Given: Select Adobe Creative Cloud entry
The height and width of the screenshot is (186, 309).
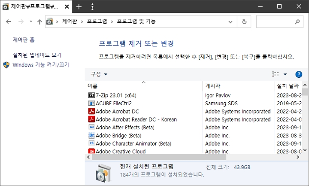Looking at the screenshot, I should (x=121, y=151).
